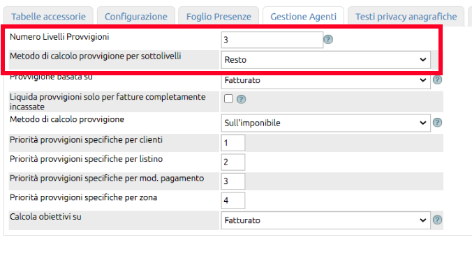Screen dimensions: 472x267
Task: Click help icon next to Numero Livelli Provvigioni
Action: (x=328, y=40)
